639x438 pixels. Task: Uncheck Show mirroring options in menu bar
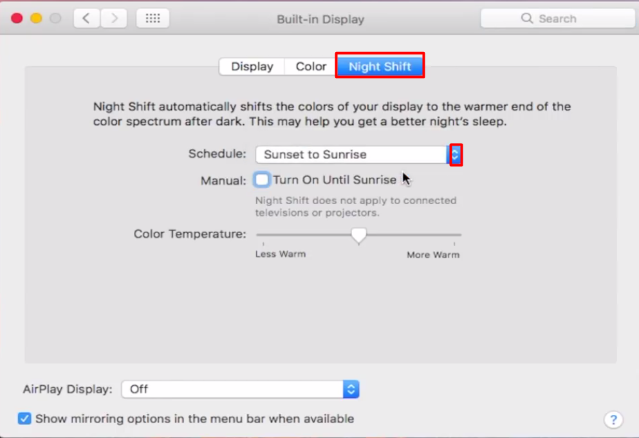pyautogui.click(x=24, y=419)
